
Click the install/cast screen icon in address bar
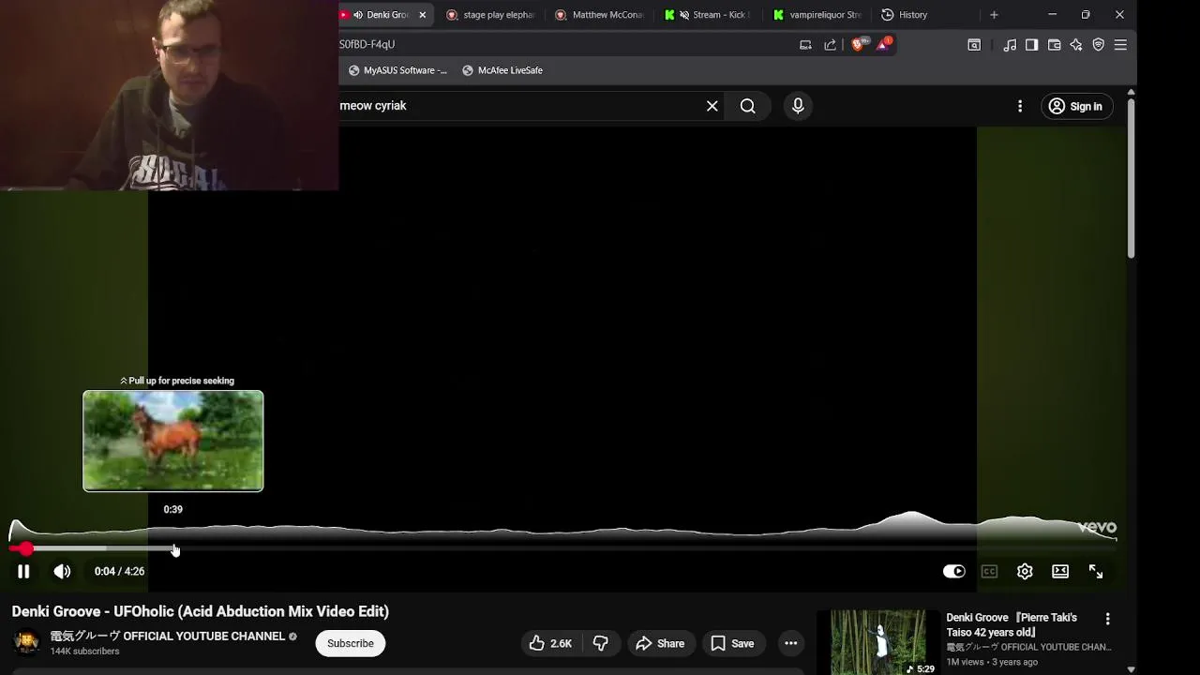[x=805, y=44]
